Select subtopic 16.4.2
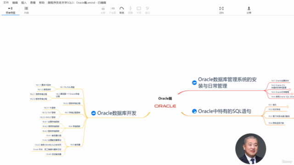This screenshot has height=165, width=294. pyautogui.click(x=51, y=126)
